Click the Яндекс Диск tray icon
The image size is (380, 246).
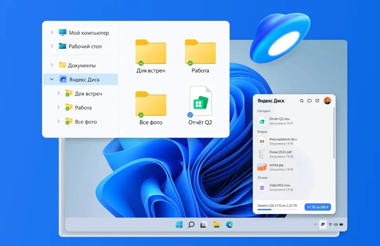click(x=323, y=224)
